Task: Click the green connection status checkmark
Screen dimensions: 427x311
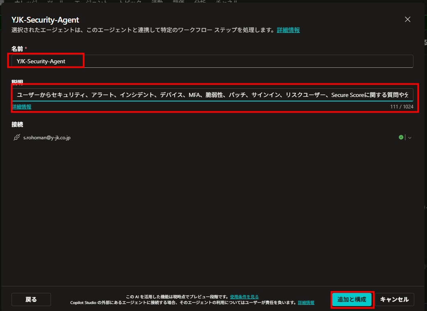Action: [401, 137]
